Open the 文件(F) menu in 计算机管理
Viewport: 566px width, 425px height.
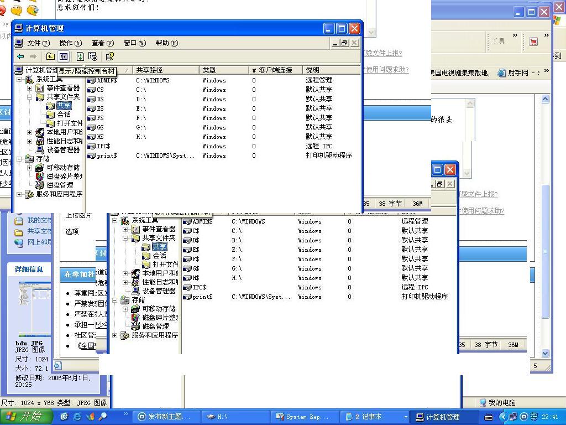pos(38,43)
